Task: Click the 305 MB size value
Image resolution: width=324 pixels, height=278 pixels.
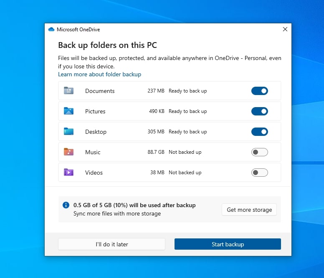Action: point(156,132)
